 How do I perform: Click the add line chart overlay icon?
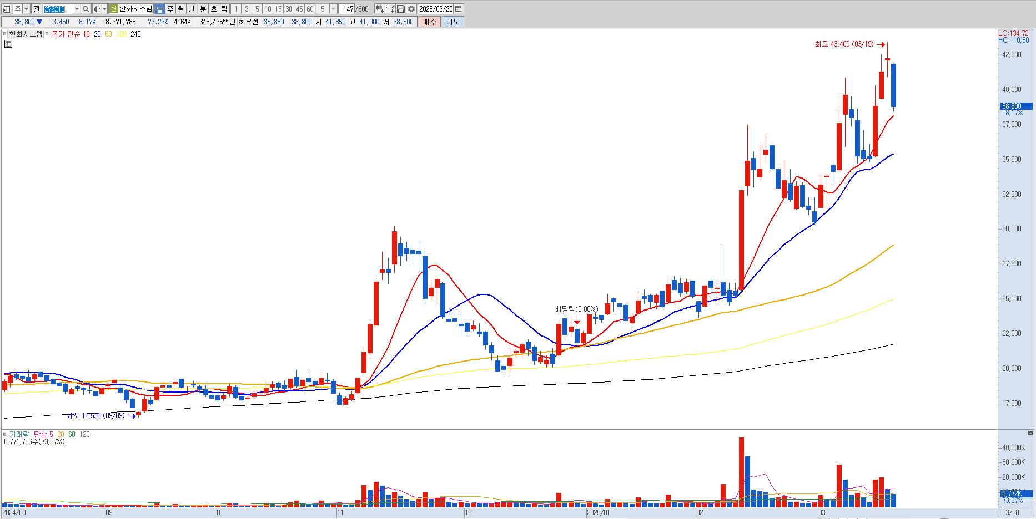(390, 9)
